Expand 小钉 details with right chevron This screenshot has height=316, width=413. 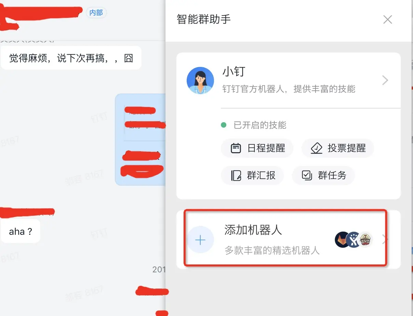tap(385, 81)
